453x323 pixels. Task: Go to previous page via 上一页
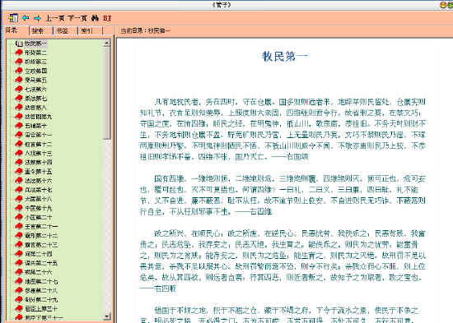55,18
